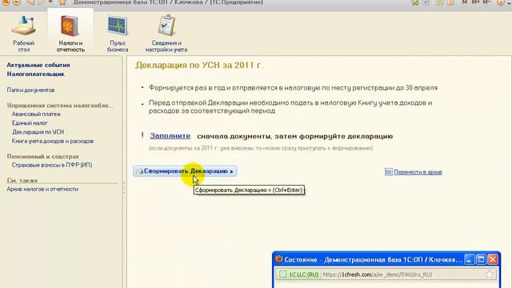Minimize the Состояние browser window
Viewport: 512px width, 288px height.
(470, 259)
